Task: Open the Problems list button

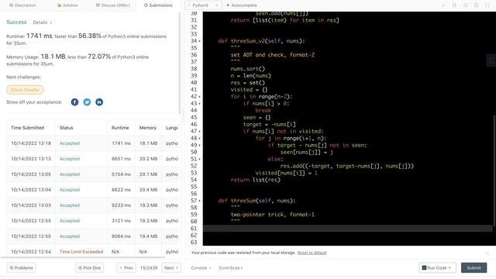Action: point(21,268)
